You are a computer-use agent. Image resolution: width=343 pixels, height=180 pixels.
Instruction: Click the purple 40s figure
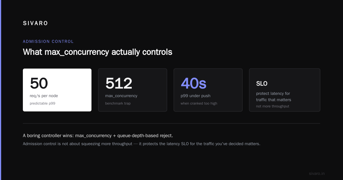point(194,83)
